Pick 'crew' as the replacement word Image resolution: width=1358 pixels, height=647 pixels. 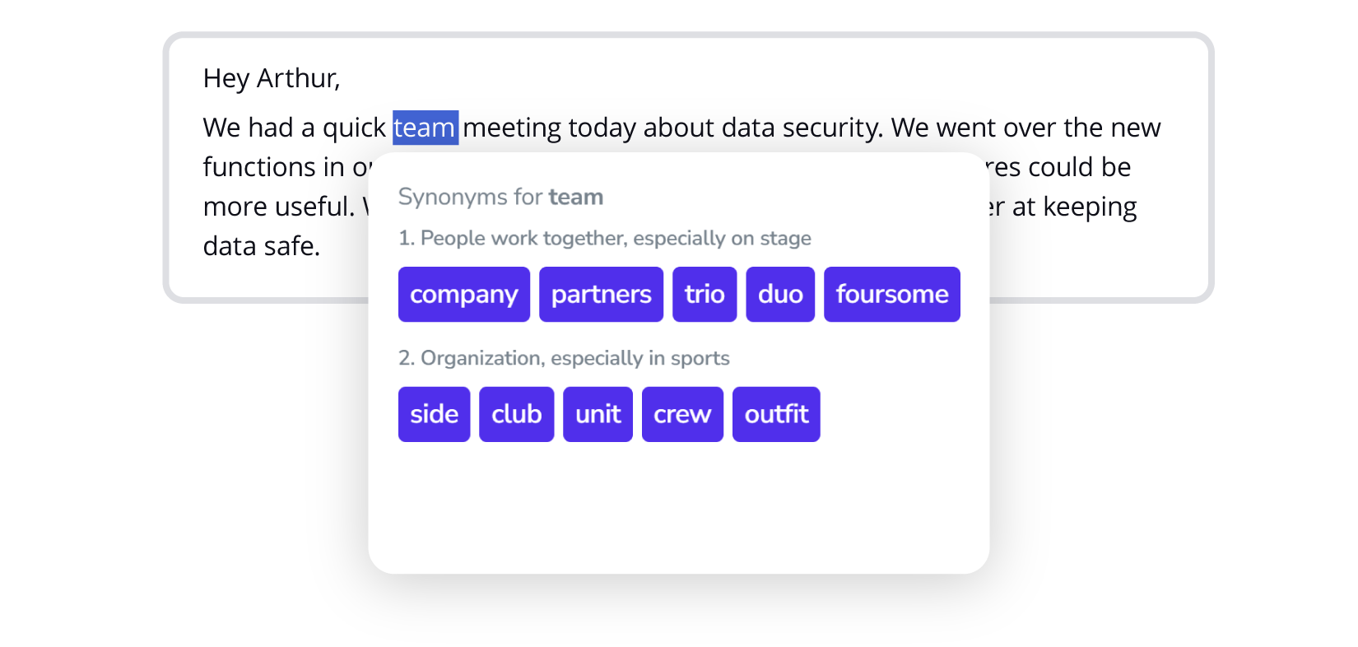(x=682, y=414)
